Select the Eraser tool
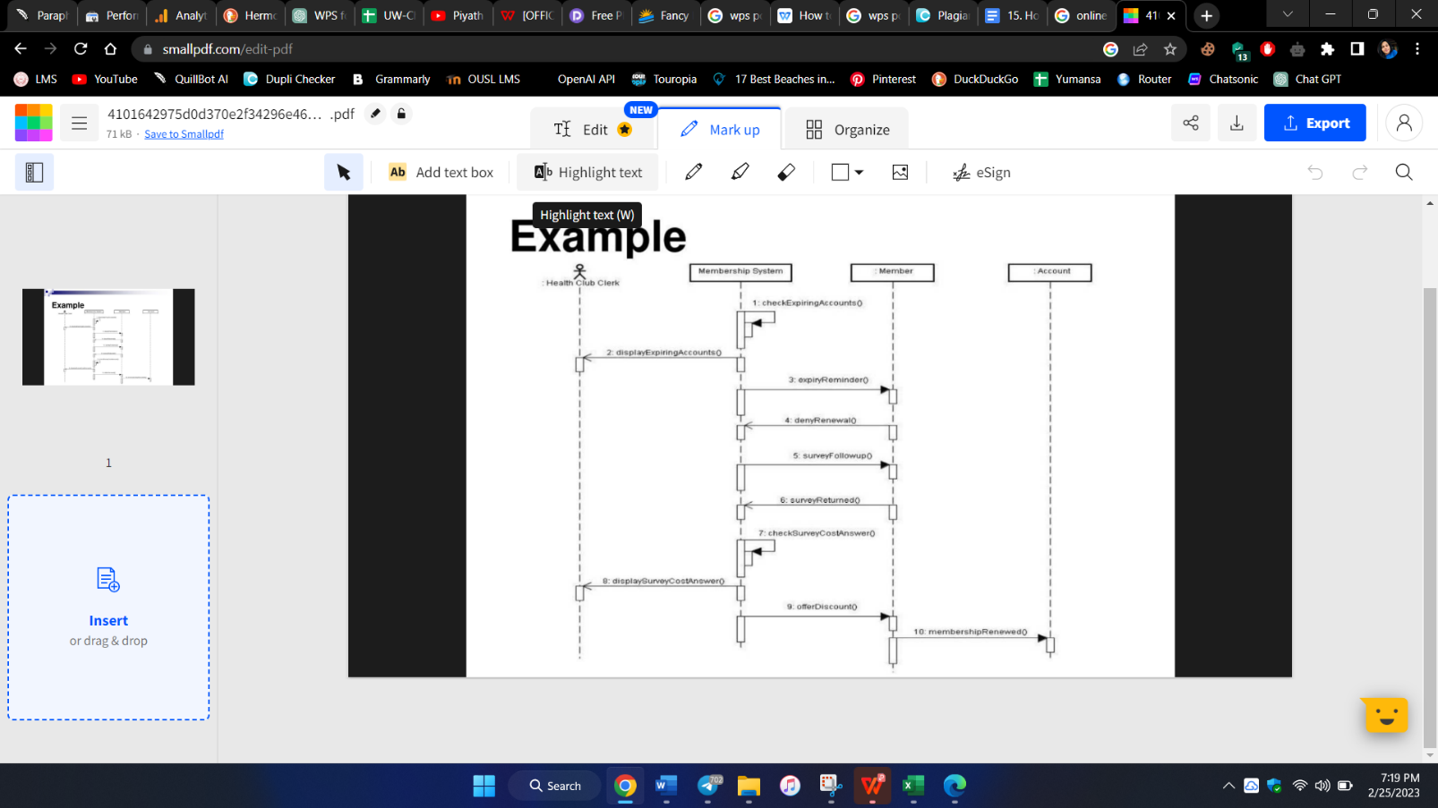 (x=786, y=172)
